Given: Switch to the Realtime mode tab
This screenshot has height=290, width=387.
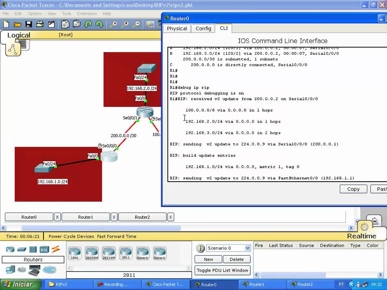Looking at the screenshot, I should (x=362, y=236).
